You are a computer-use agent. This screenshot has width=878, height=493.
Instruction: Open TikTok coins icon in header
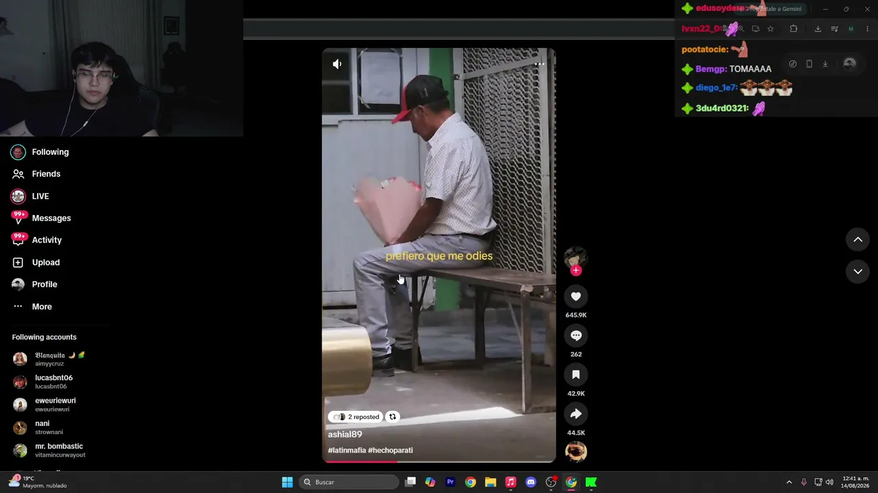point(793,64)
